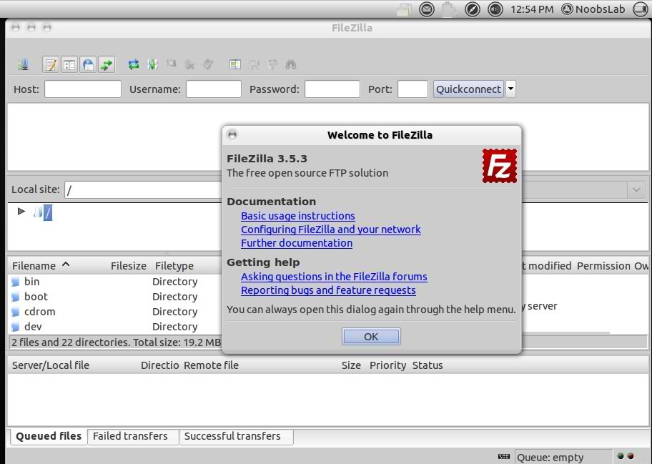Screen dimensions: 652x464
Task: Open the NoobsLab user menu
Action: click(593, 9)
